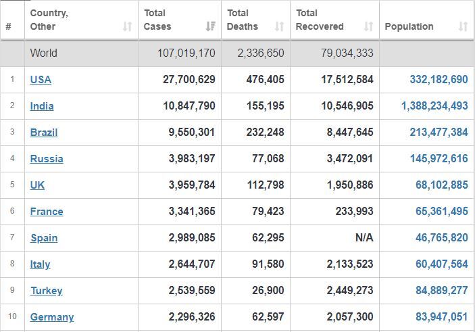Select USA total deaths 476,405

[x=265, y=79]
